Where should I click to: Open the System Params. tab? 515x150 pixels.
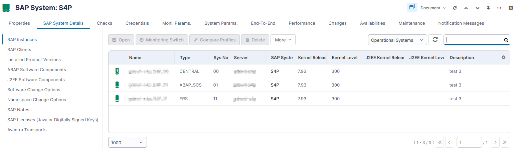pos(221,23)
